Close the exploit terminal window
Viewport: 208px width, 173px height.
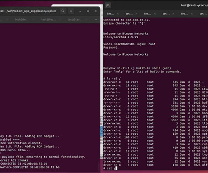pos(96,11)
